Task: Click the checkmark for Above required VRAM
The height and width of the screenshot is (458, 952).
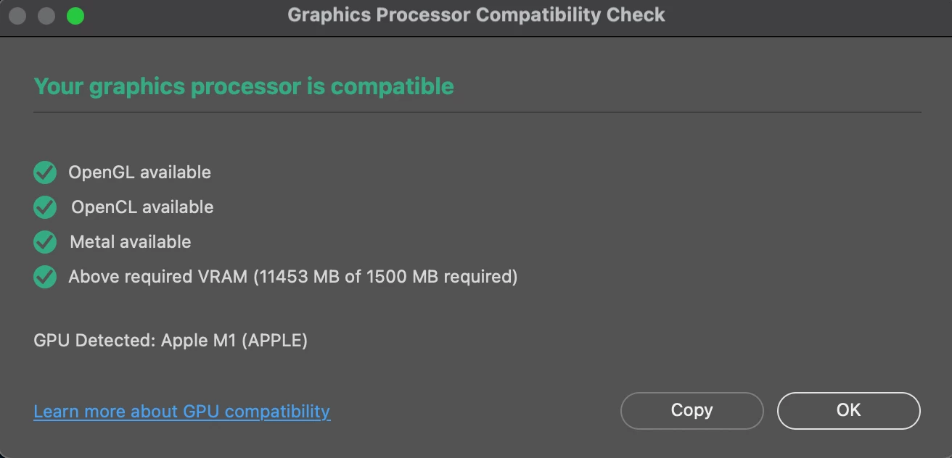Action: click(x=45, y=277)
